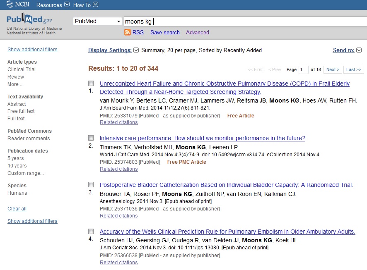Click the page number input box
Screen dimensions: 367x270
[303, 69]
